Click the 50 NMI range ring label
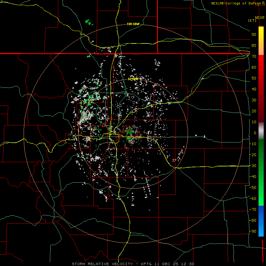 pyautogui.click(x=133, y=79)
